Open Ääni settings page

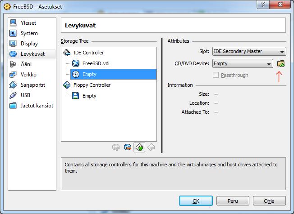tap(32, 64)
